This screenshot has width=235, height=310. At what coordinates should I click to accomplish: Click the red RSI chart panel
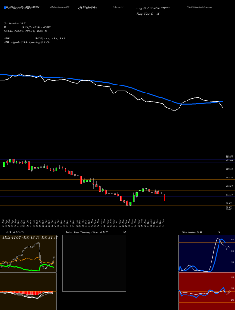206,291
